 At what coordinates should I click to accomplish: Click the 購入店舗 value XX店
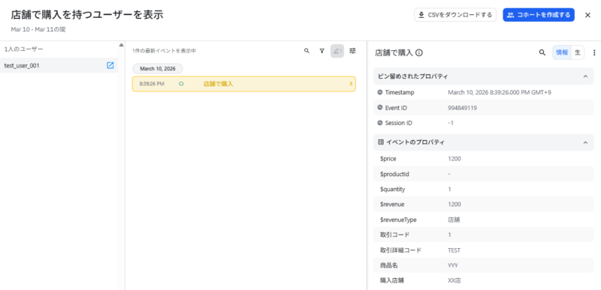[455, 280]
